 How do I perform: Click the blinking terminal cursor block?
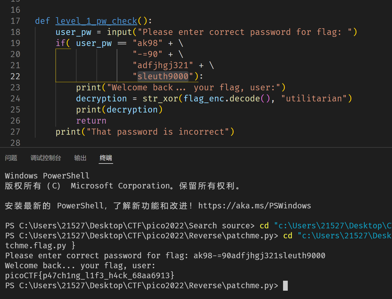pyautogui.click(x=285, y=285)
